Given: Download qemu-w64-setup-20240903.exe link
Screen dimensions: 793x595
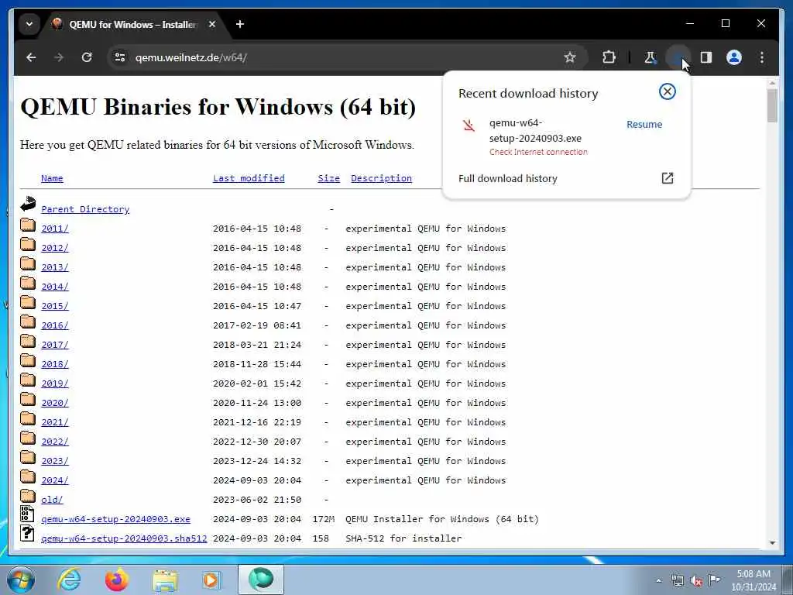Looking at the screenshot, I should point(116,519).
